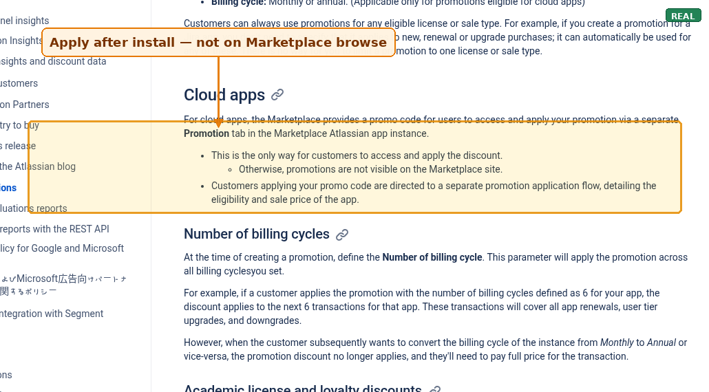
Task: Click the green REAL badge
Action: (683, 16)
